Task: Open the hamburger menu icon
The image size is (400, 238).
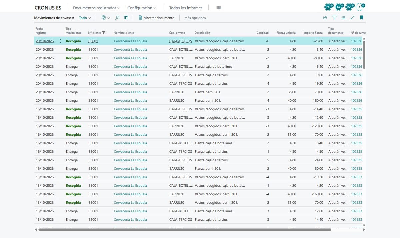Action: [x=219, y=8]
